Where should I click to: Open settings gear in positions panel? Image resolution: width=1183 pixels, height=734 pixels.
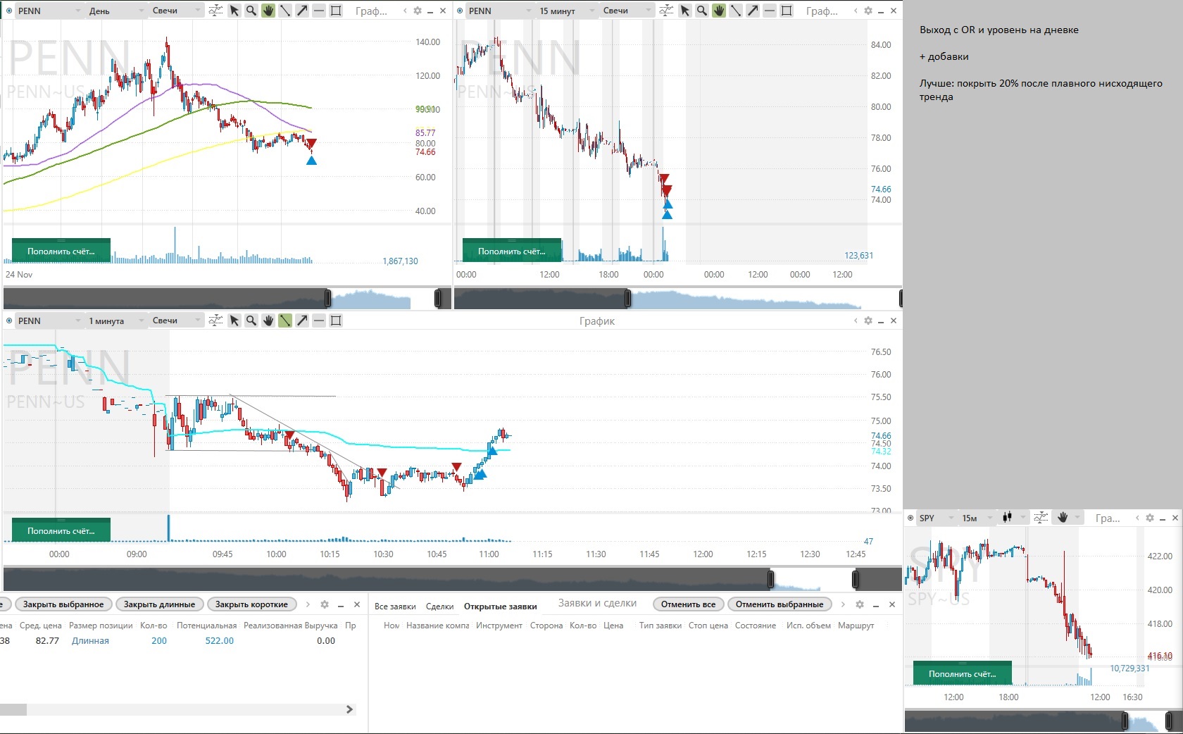tap(325, 604)
